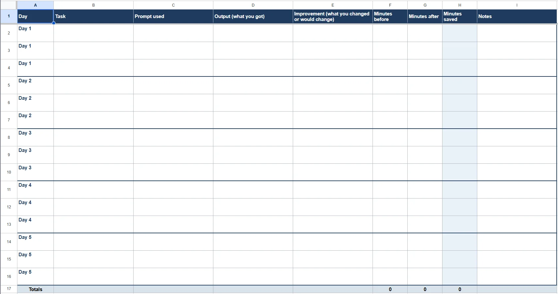Select the "Prompt used" header cell
The image size is (558, 294).
173,16
